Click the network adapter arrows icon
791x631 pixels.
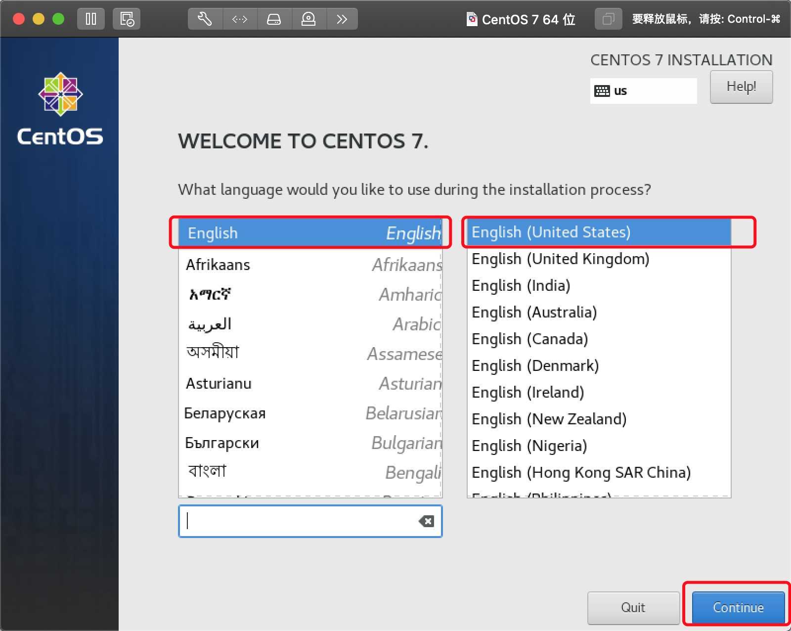pyautogui.click(x=240, y=19)
